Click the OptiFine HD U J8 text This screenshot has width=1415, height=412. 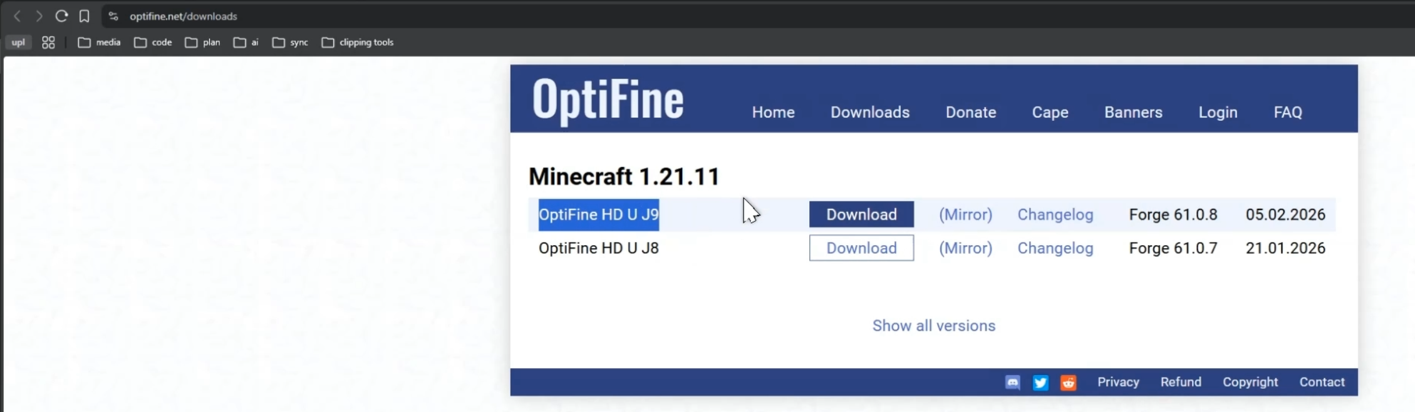(599, 248)
